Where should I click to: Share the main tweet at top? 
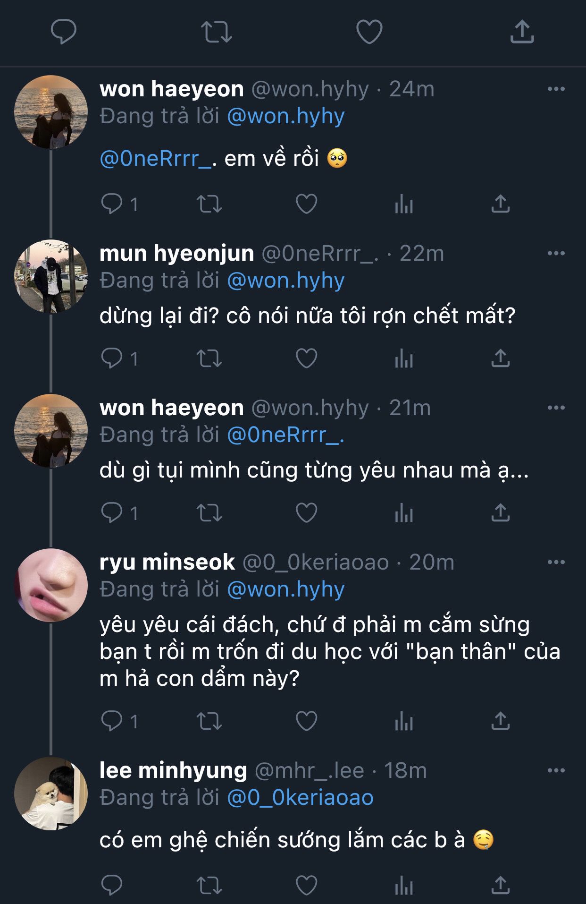[x=522, y=32]
